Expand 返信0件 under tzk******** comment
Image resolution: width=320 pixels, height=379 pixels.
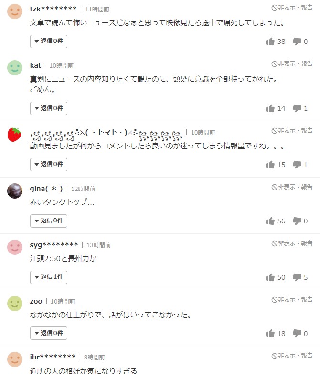pos(49,42)
